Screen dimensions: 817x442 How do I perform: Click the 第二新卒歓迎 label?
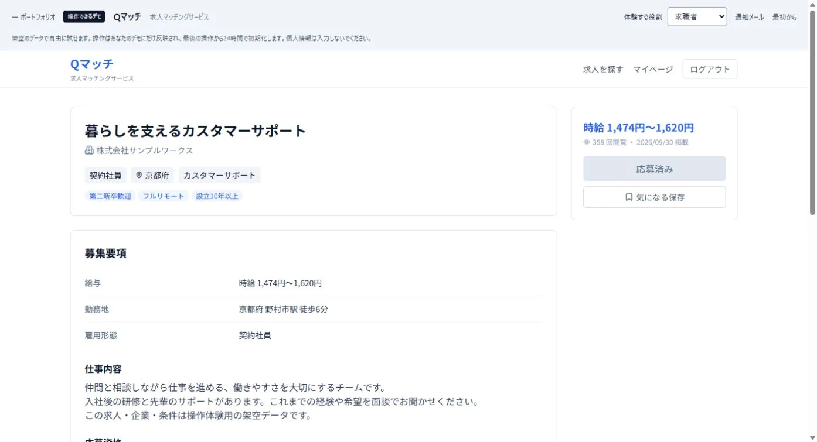110,196
